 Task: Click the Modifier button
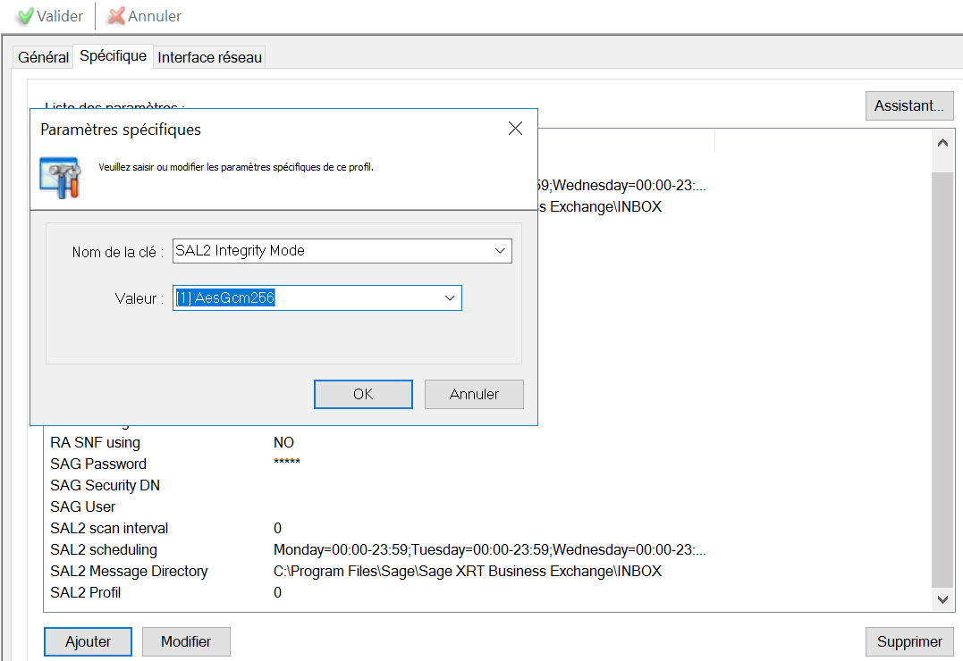coord(186,641)
